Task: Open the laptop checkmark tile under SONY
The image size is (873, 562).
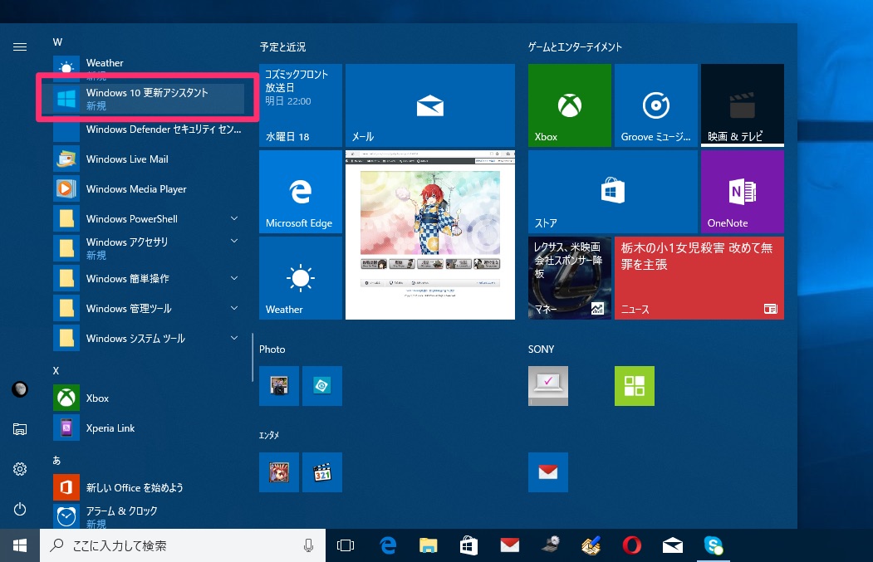Action: 548,386
